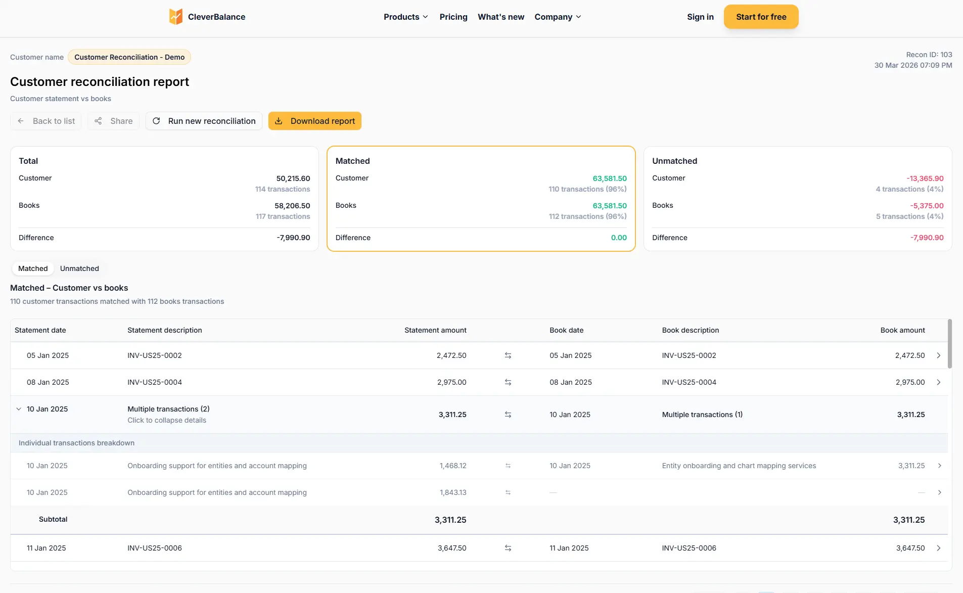Click 'Multiple transactions (1)' book description
This screenshot has height=593, width=963.
[x=702, y=415]
